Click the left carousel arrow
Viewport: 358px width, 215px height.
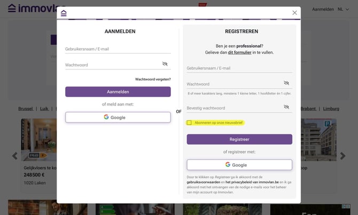(15, 156)
